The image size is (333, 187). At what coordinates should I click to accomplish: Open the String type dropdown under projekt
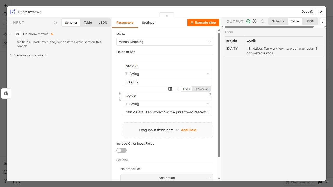(167, 74)
